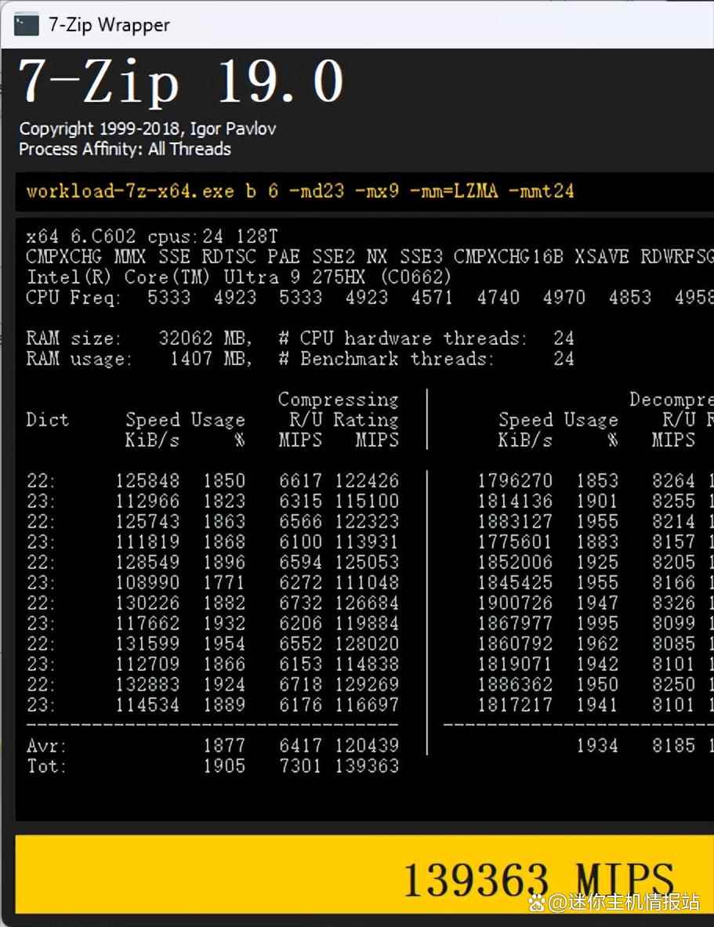
Task: Click compression R/U MIPS value 6100
Action: 300,542
